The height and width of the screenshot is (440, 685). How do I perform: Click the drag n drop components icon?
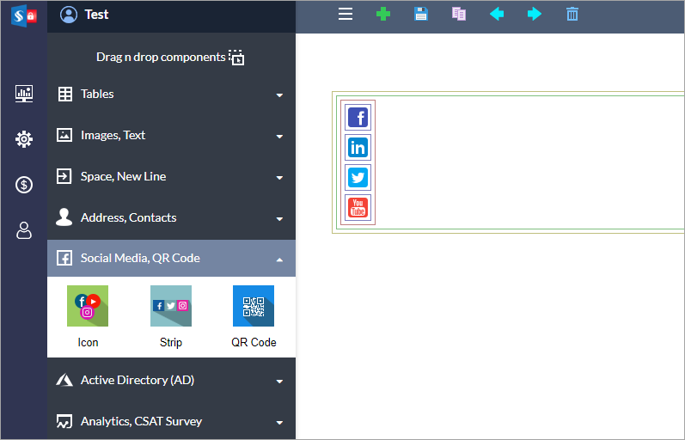236,58
